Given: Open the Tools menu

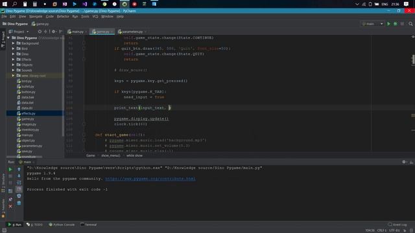Looking at the screenshot, I should 85,16.
